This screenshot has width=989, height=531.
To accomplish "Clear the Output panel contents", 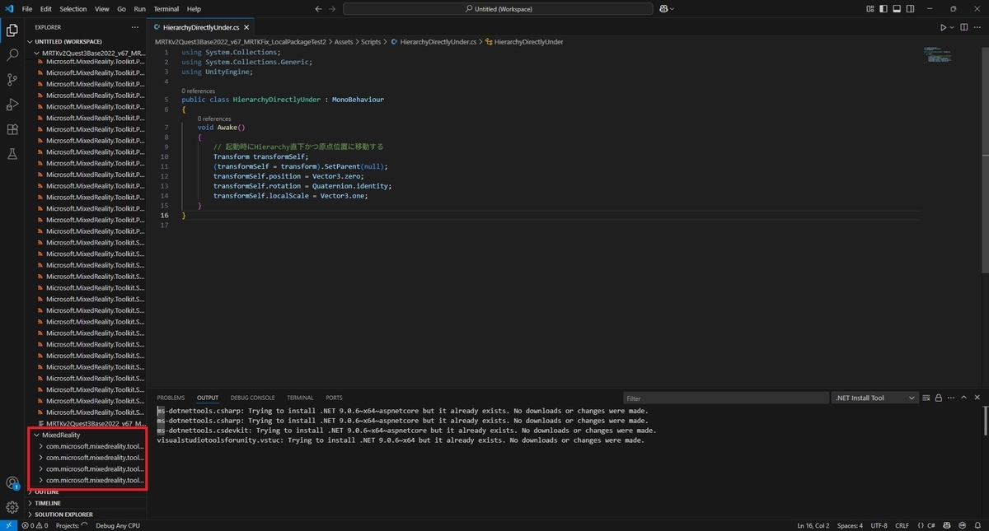I will pos(926,398).
